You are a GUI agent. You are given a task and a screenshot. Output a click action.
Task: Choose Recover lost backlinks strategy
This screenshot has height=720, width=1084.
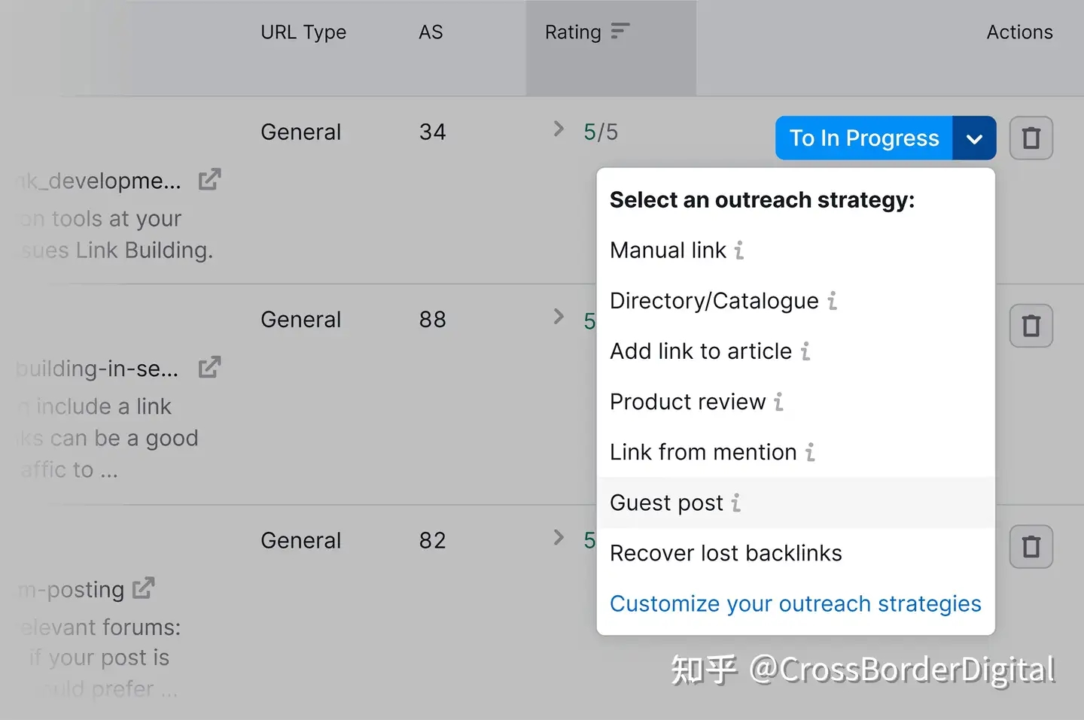[726, 553]
